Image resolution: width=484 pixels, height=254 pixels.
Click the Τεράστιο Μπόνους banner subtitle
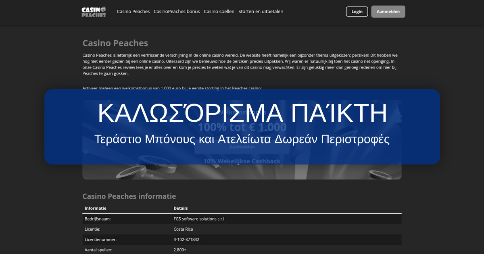coord(242,139)
